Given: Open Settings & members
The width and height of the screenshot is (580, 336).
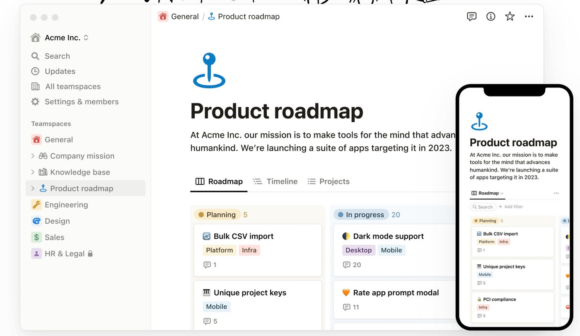Looking at the screenshot, I should coord(81,102).
